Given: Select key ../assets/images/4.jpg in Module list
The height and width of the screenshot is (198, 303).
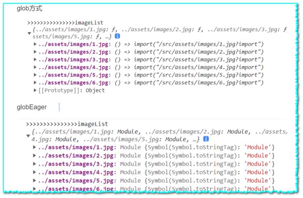Looking at the screenshot, I should [76, 173].
